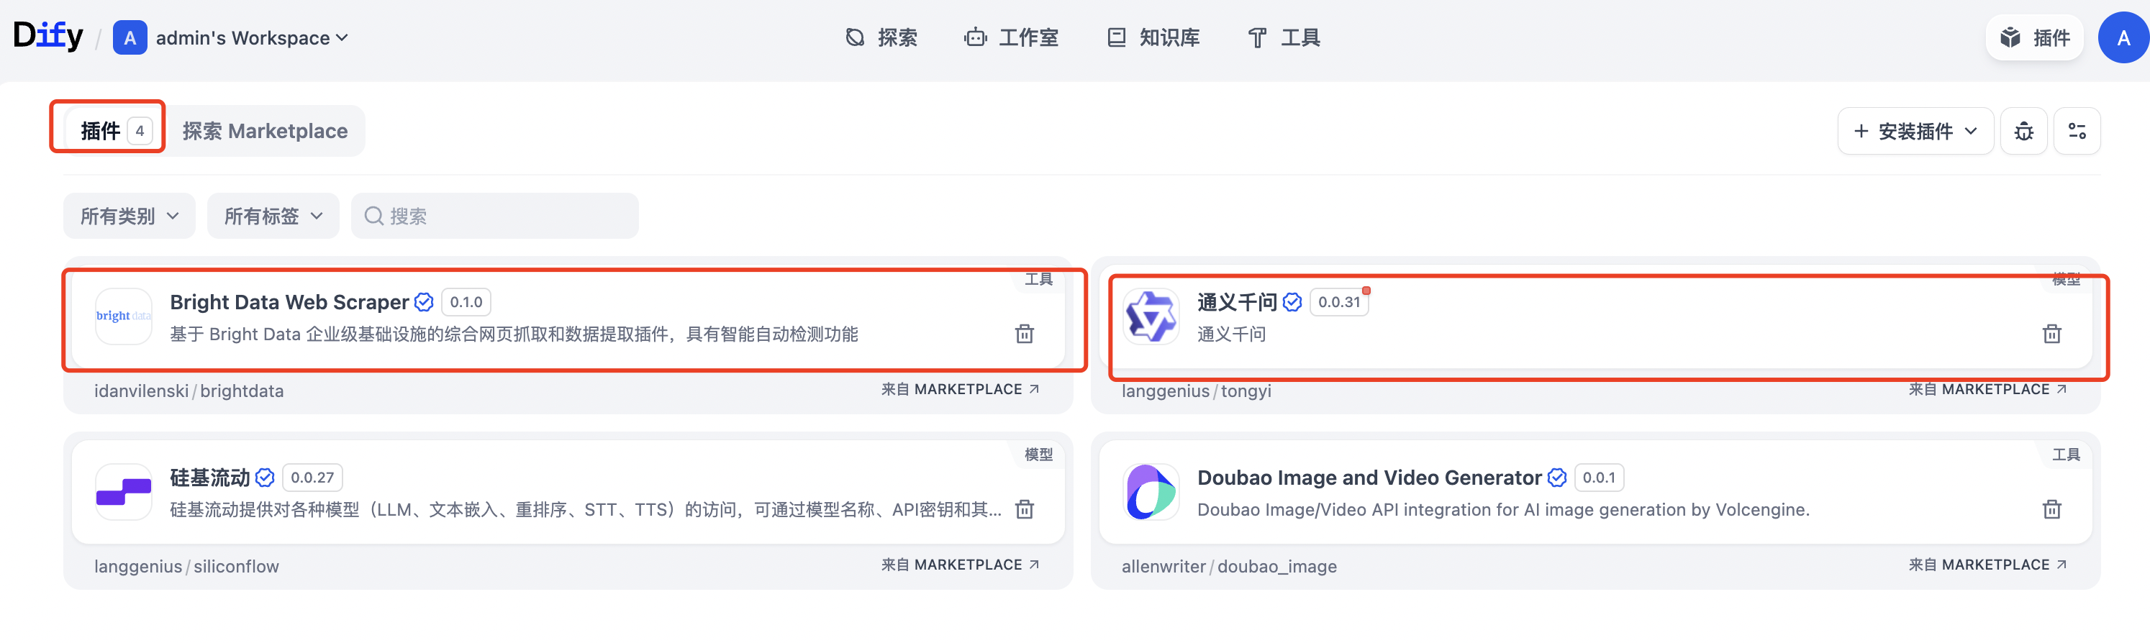Open the 知识库 nav item

pyautogui.click(x=1153, y=37)
